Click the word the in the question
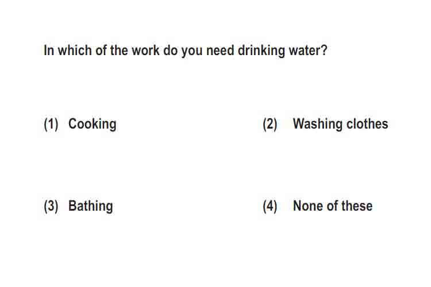 pyautogui.click(x=119, y=51)
